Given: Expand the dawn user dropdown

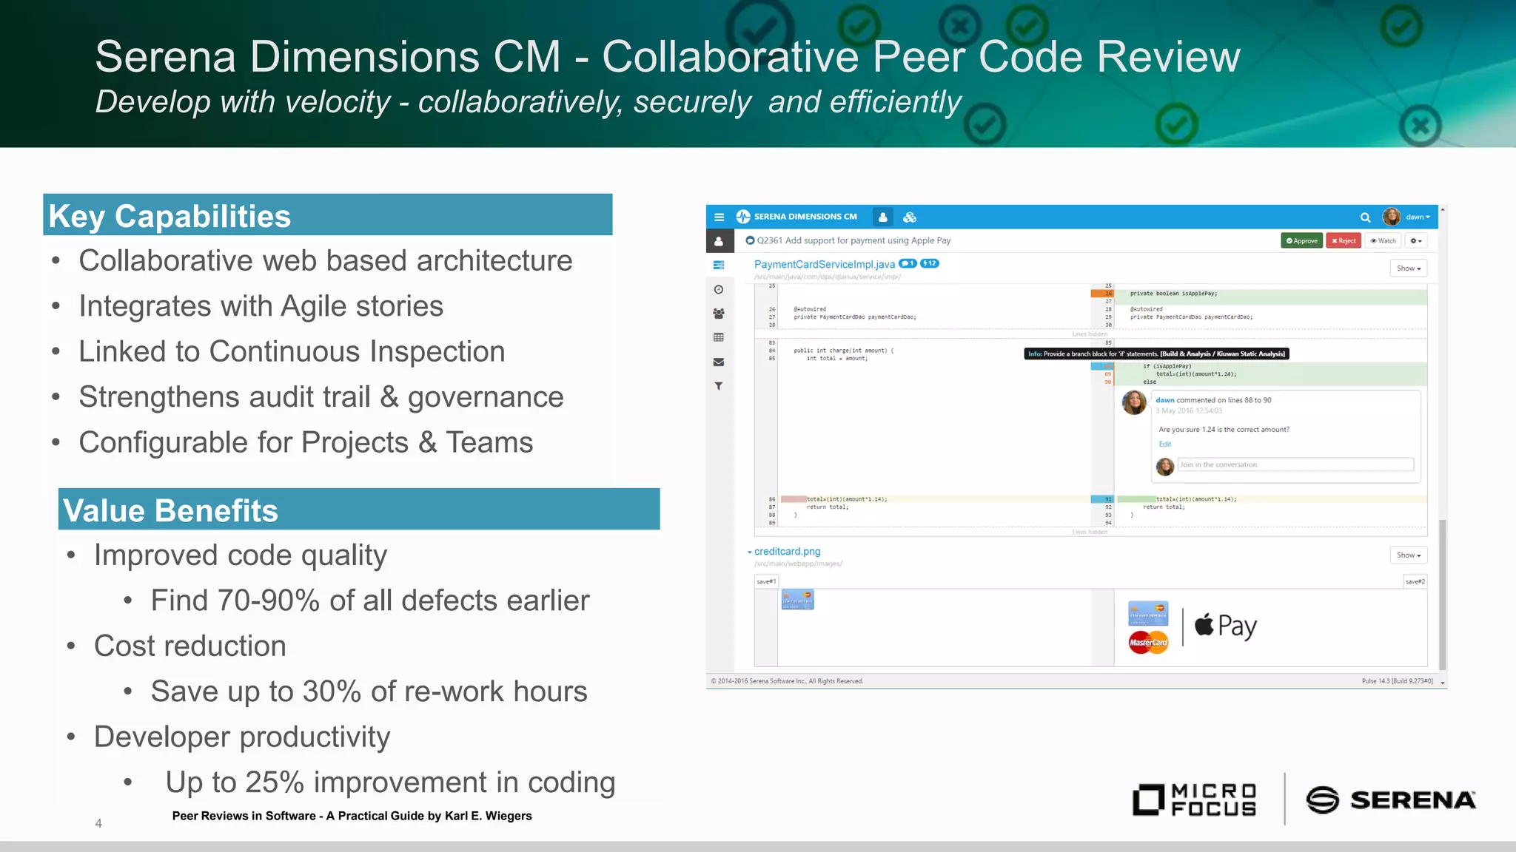Looking at the screenshot, I should click(x=1418, y=217).
